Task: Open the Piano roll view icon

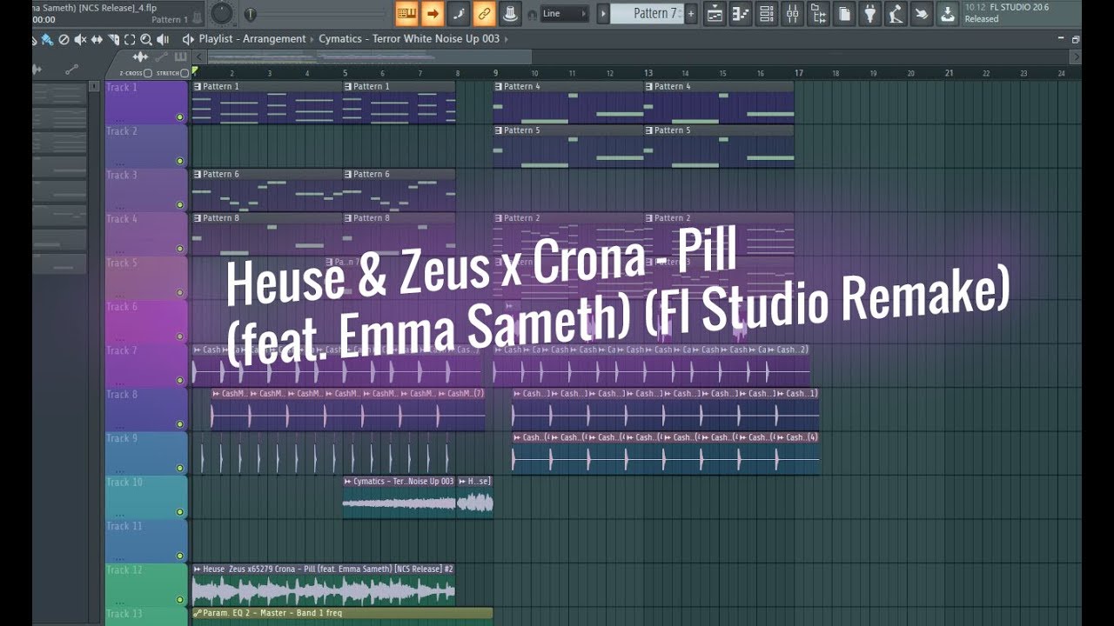Action: [x=741, y=13]
